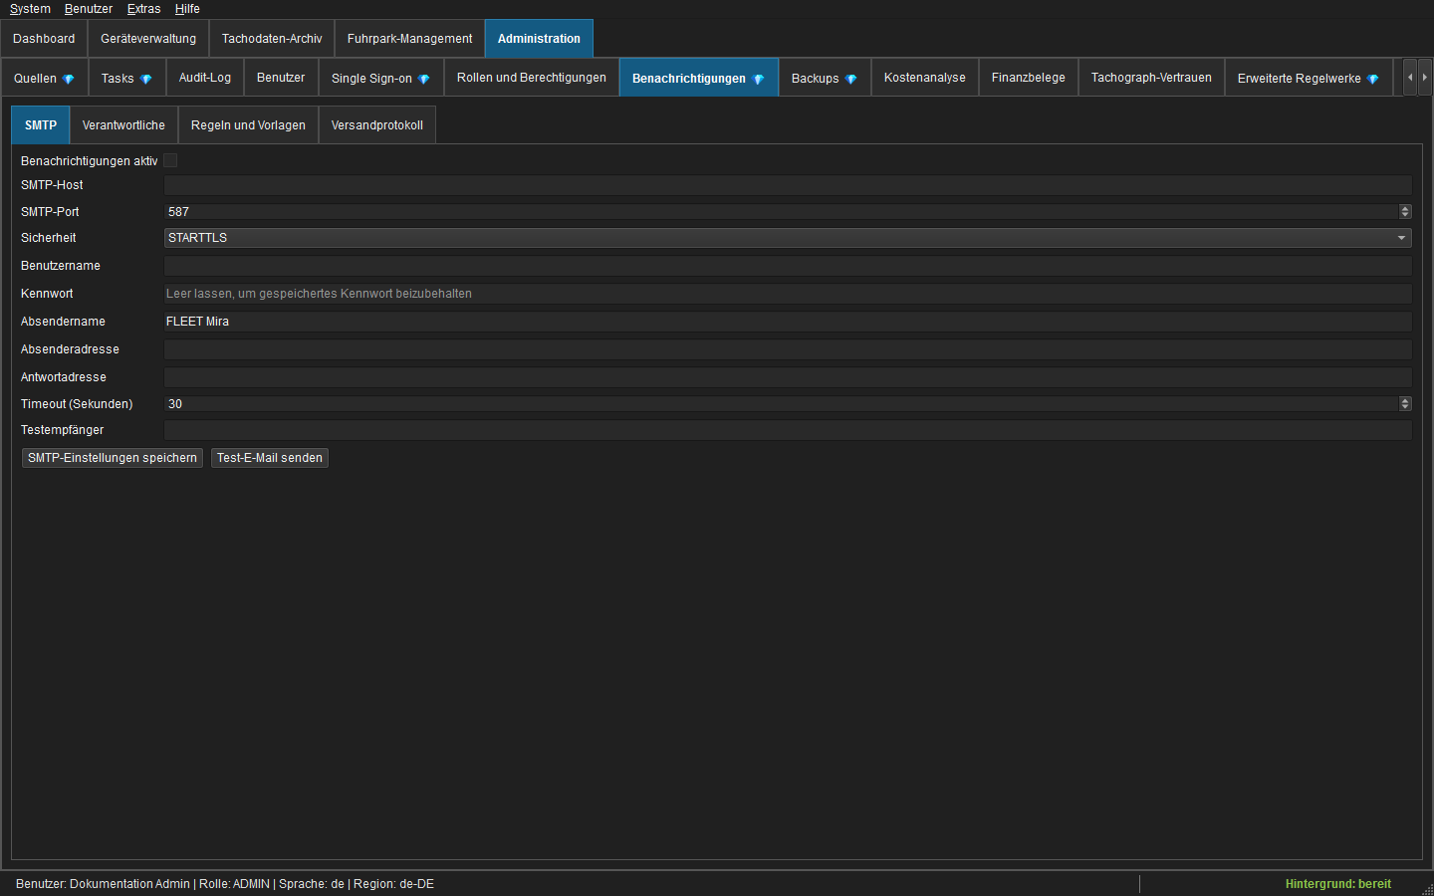Click the Timeout (Sekunden) spinner arrows
Screen dimensions: 1434x896
click(1405, 403)
